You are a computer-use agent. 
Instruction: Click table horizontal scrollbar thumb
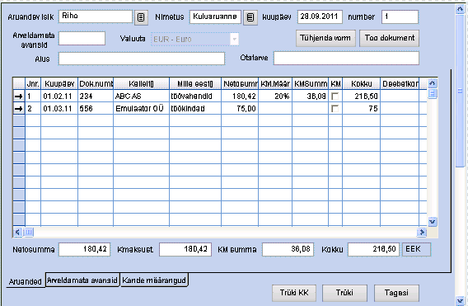pos(29,232)
